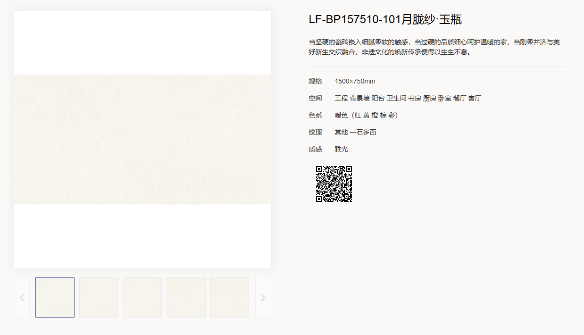This screenshot has width=584, height=335.
Task: Click the 一石多面 texture tag
Action: tap(363, 132)
